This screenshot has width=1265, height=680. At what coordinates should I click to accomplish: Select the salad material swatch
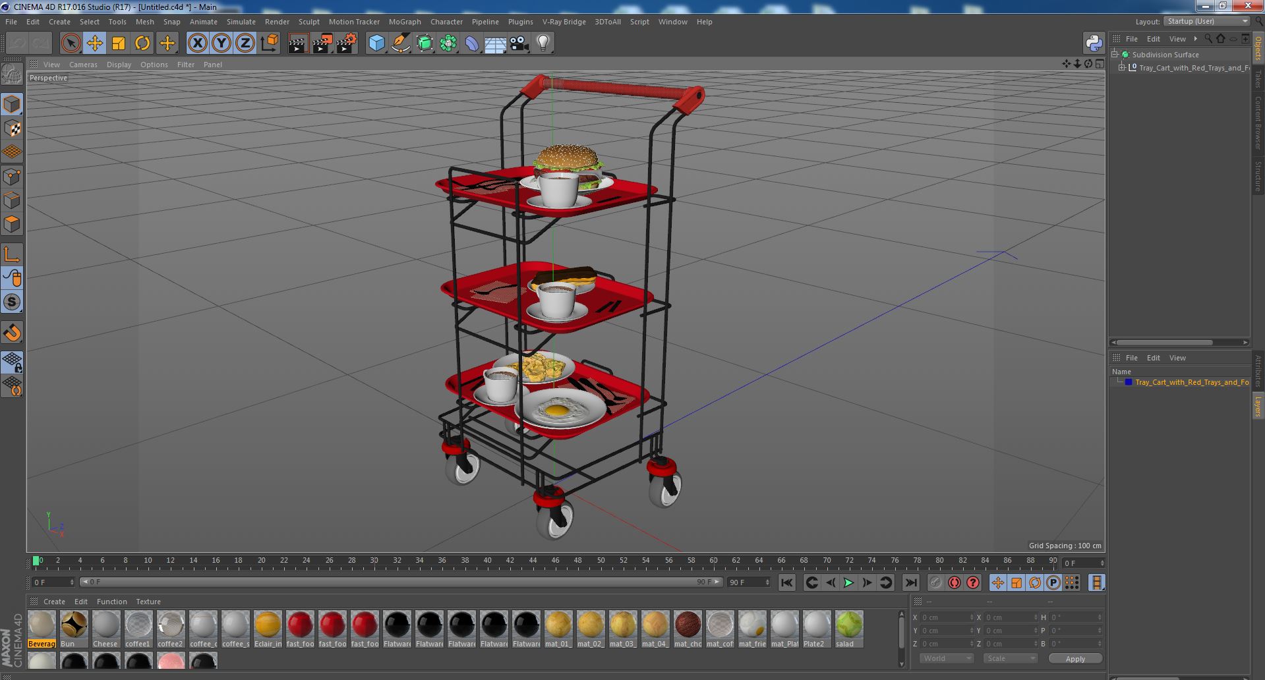(x=849, y=629)
